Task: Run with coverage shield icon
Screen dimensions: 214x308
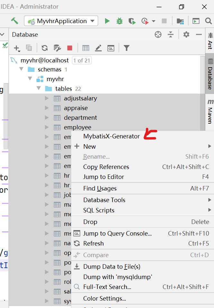Action: point(132,21)
